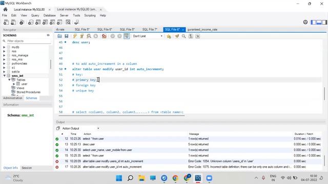Click the stop execution icon

click(96, 36)
